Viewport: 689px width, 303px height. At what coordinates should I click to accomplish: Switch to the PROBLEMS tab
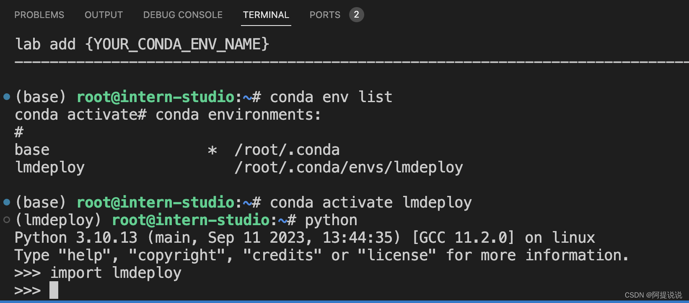tap(39, 15)
